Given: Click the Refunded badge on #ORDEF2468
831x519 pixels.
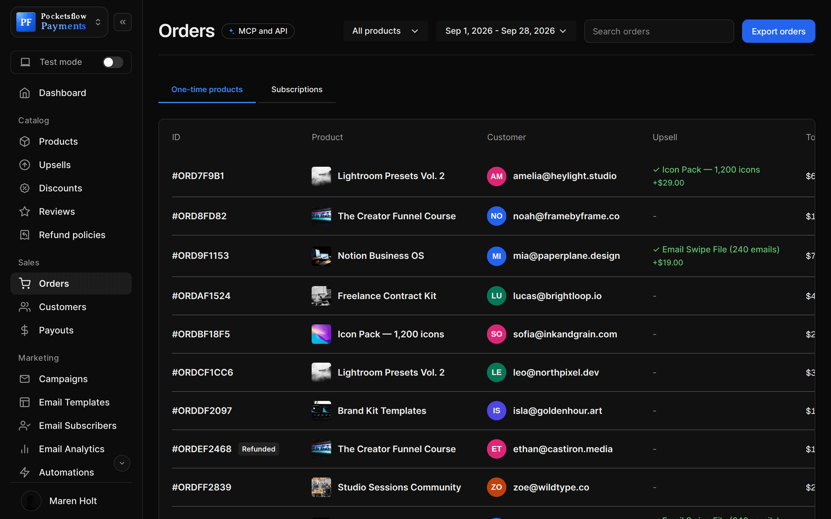Looking at the screenshot, I should [258, 449].
